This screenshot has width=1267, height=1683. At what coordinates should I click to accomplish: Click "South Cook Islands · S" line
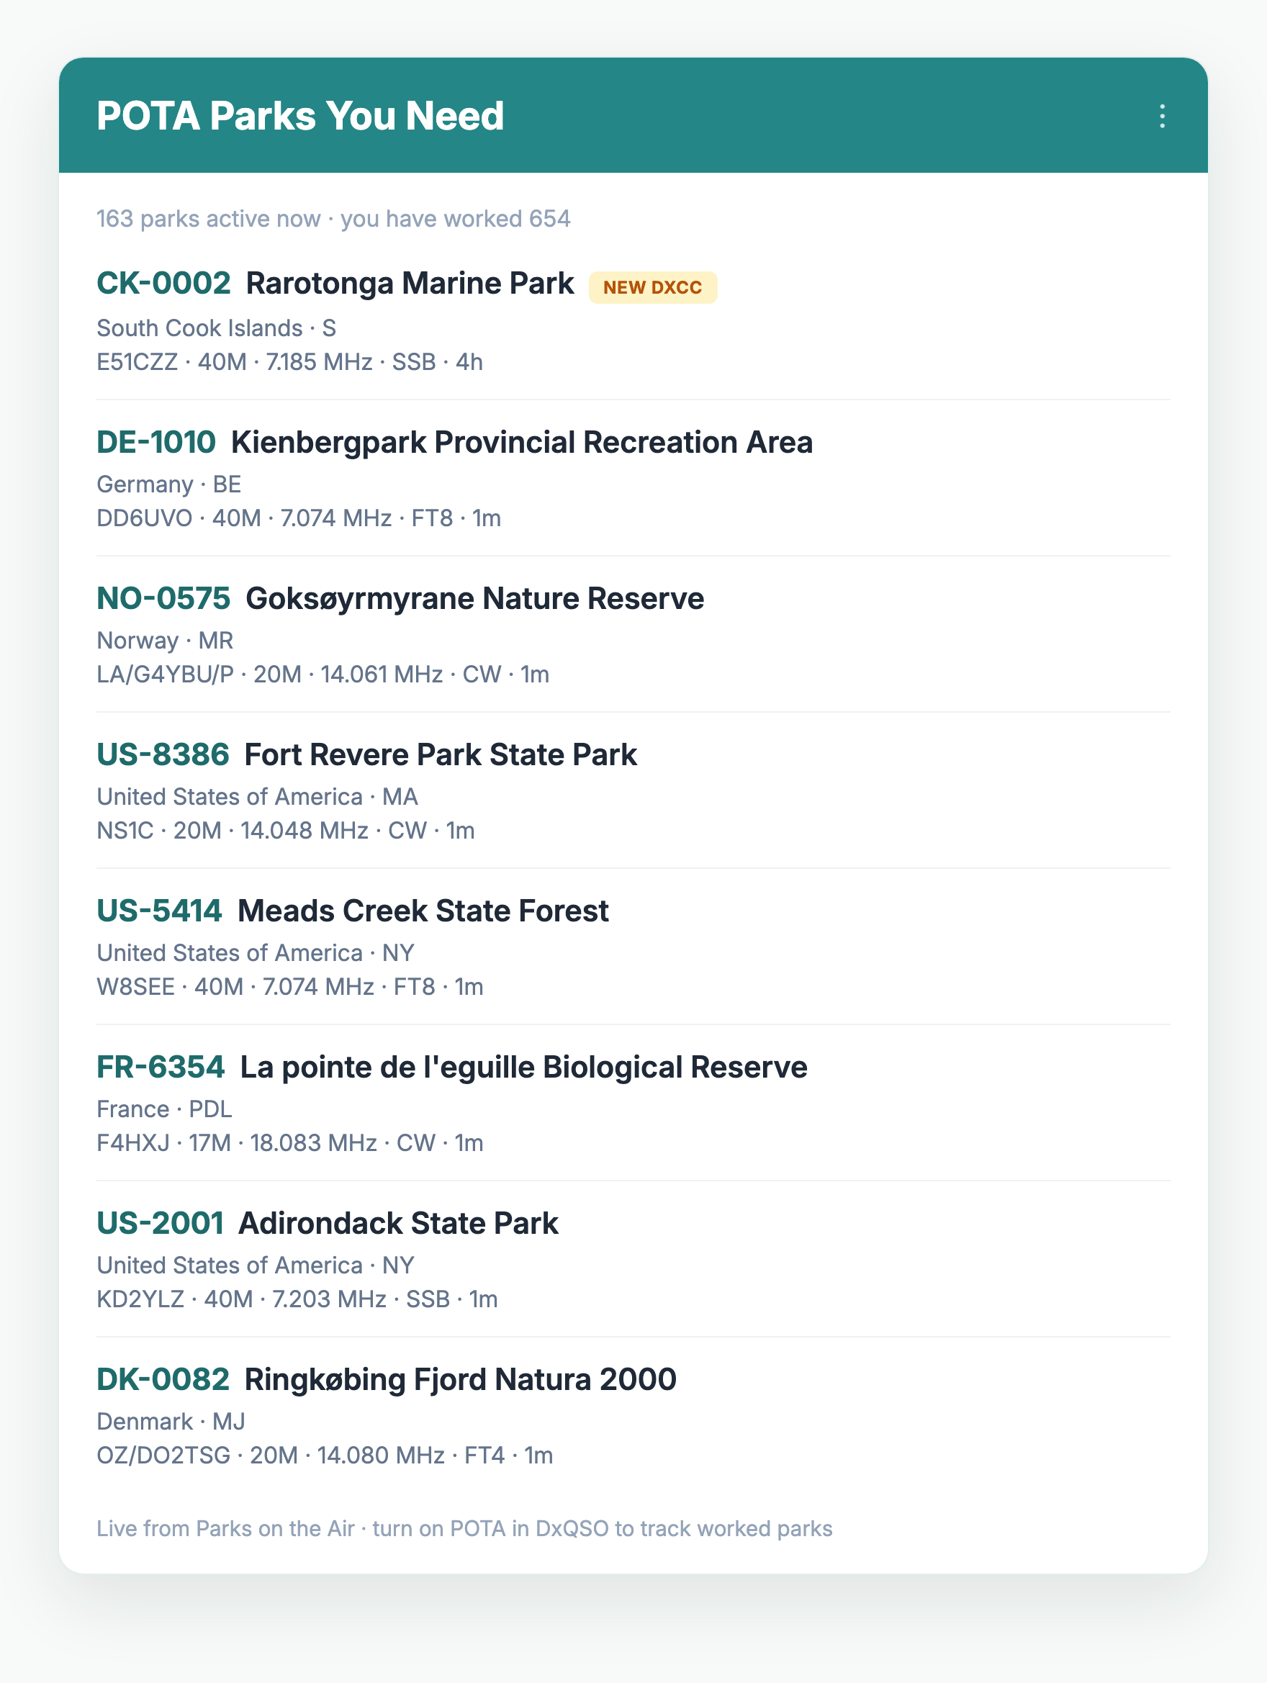pyautogui.click(x=216, y=328)
